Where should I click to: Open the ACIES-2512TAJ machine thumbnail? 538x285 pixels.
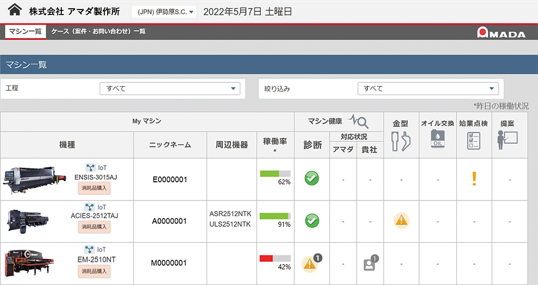[27, 221]
